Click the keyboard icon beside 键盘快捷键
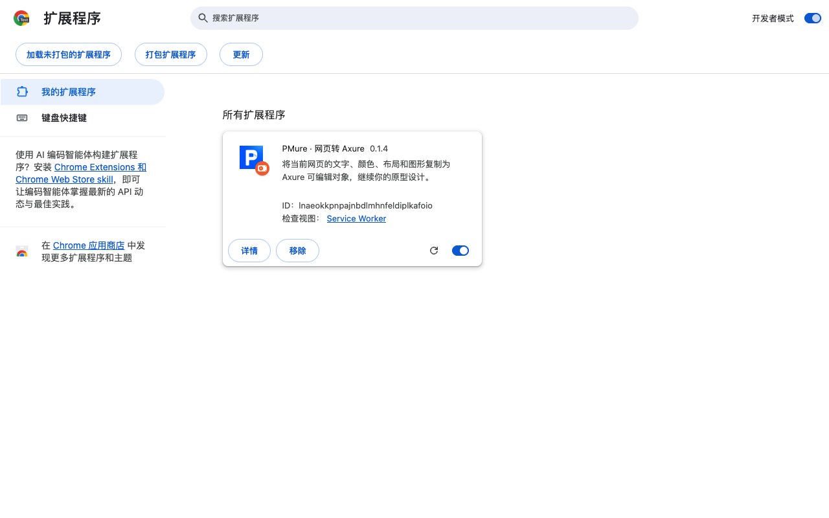 pos(22,118)
